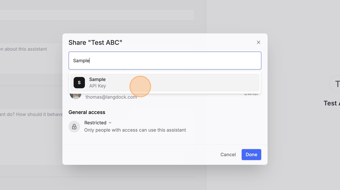Click the assistant description field in background
Screen dimensions: 340x190
30,58
